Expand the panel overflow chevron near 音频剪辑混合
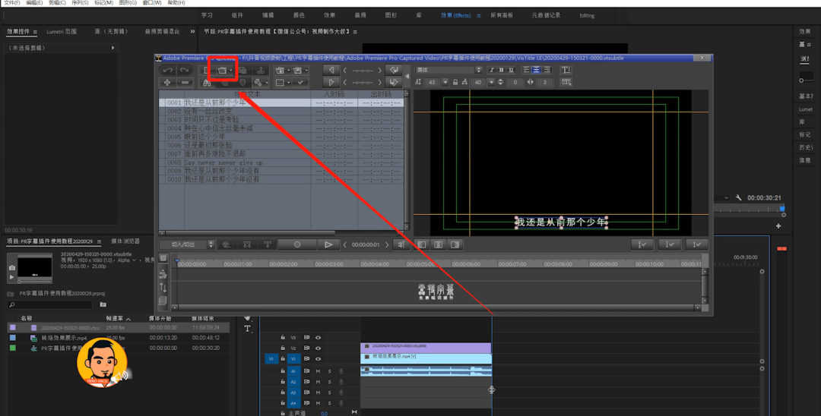 pos(192,31)
